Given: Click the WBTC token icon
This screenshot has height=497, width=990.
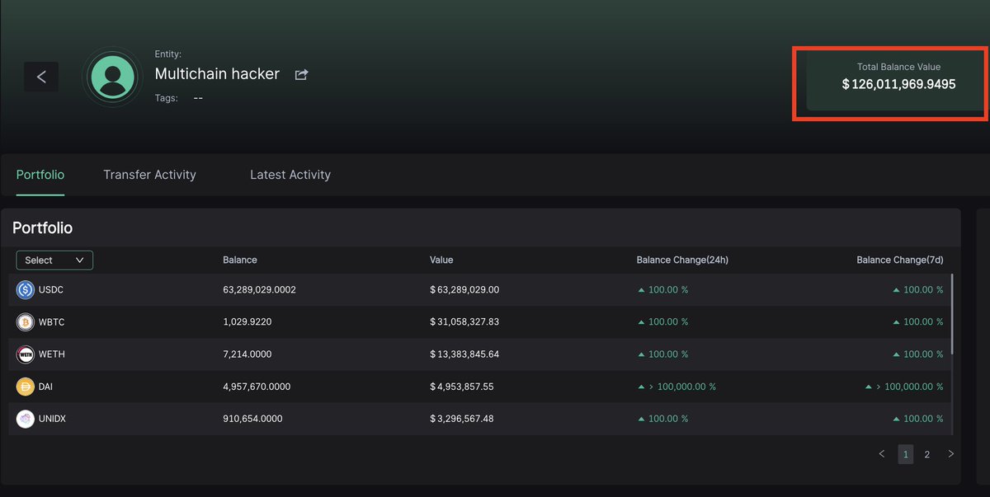Looking at the screenshot, I should [x=26, y=322].
